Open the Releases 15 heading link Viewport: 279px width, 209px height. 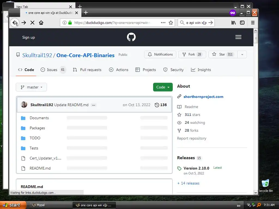pos(189,158)
